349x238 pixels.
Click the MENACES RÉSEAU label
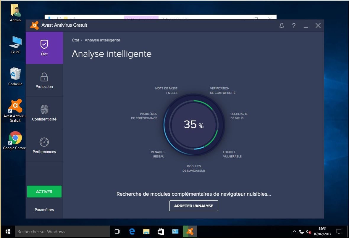(x=158, y=154)
